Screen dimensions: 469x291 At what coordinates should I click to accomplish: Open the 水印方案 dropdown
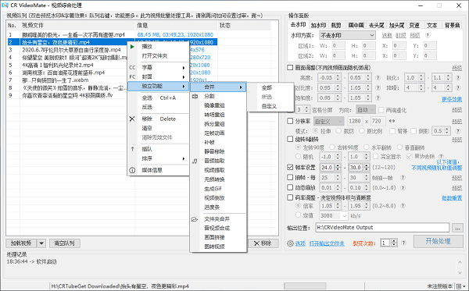point(347,35)
